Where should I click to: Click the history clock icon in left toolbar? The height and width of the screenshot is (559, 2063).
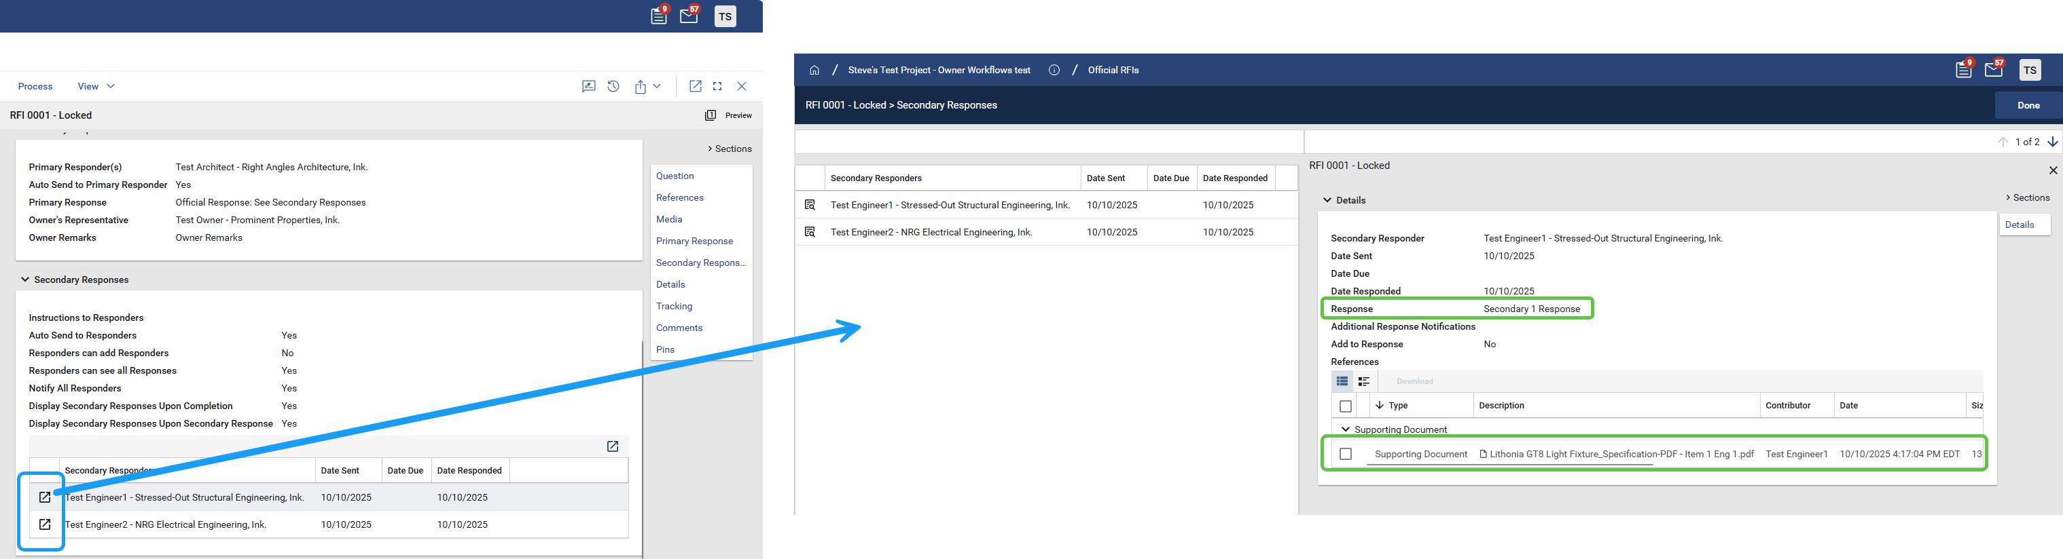click(x=613, y=86)
